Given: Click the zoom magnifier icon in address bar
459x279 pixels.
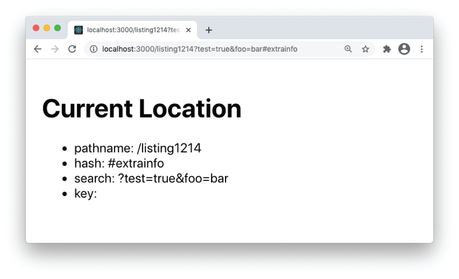Looking at the screenshot, I should click(348, 49).
